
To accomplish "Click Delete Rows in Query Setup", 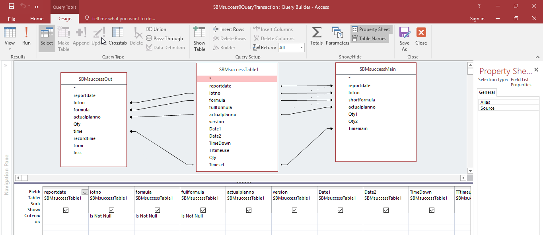I will click(229, 39).
